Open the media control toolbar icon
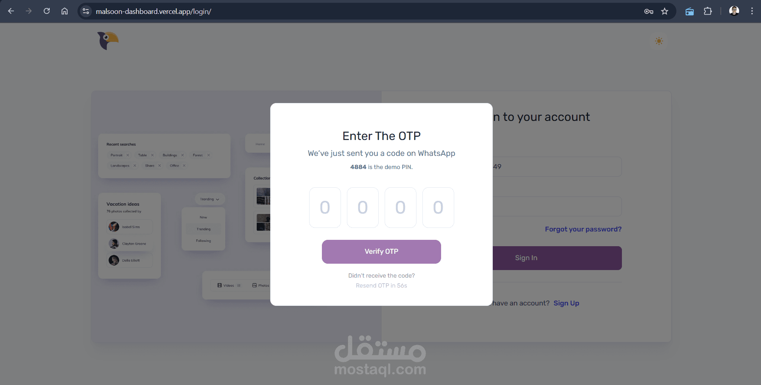761x385 pixels. (x=689, y=12)
